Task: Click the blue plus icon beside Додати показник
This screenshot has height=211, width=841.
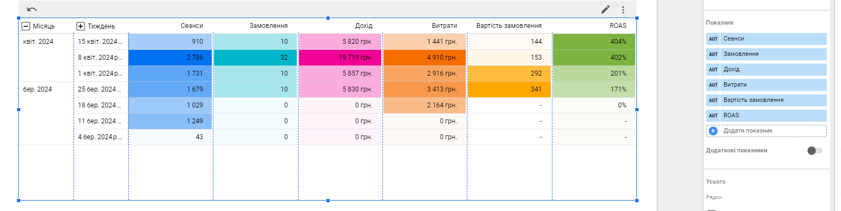Action: (x=713, y=131)
